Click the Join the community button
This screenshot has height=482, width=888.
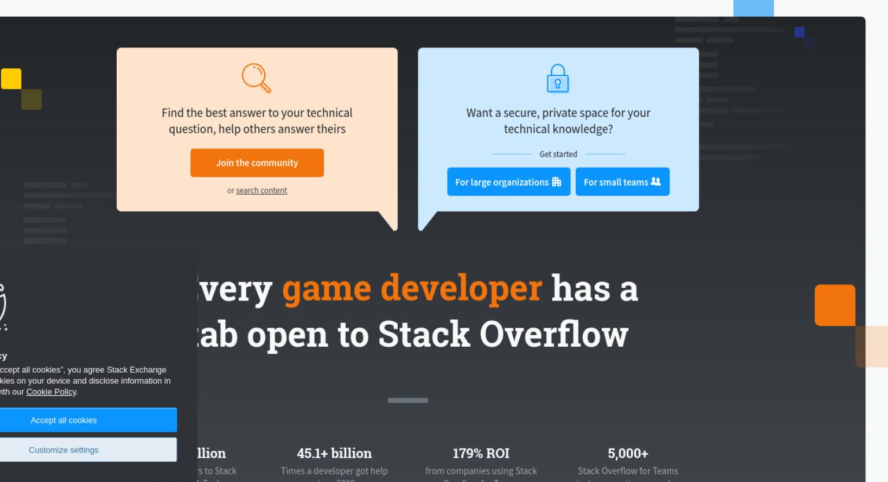257,163
